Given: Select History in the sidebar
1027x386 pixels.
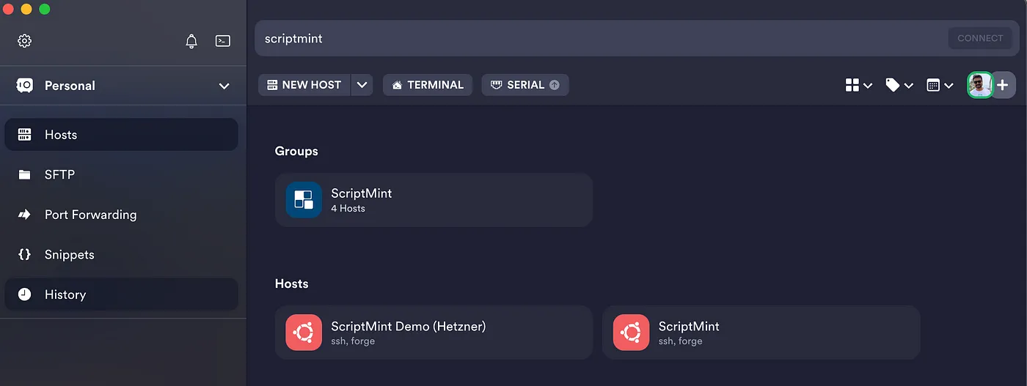Looking at the screenshot, I should pos(65,294).
